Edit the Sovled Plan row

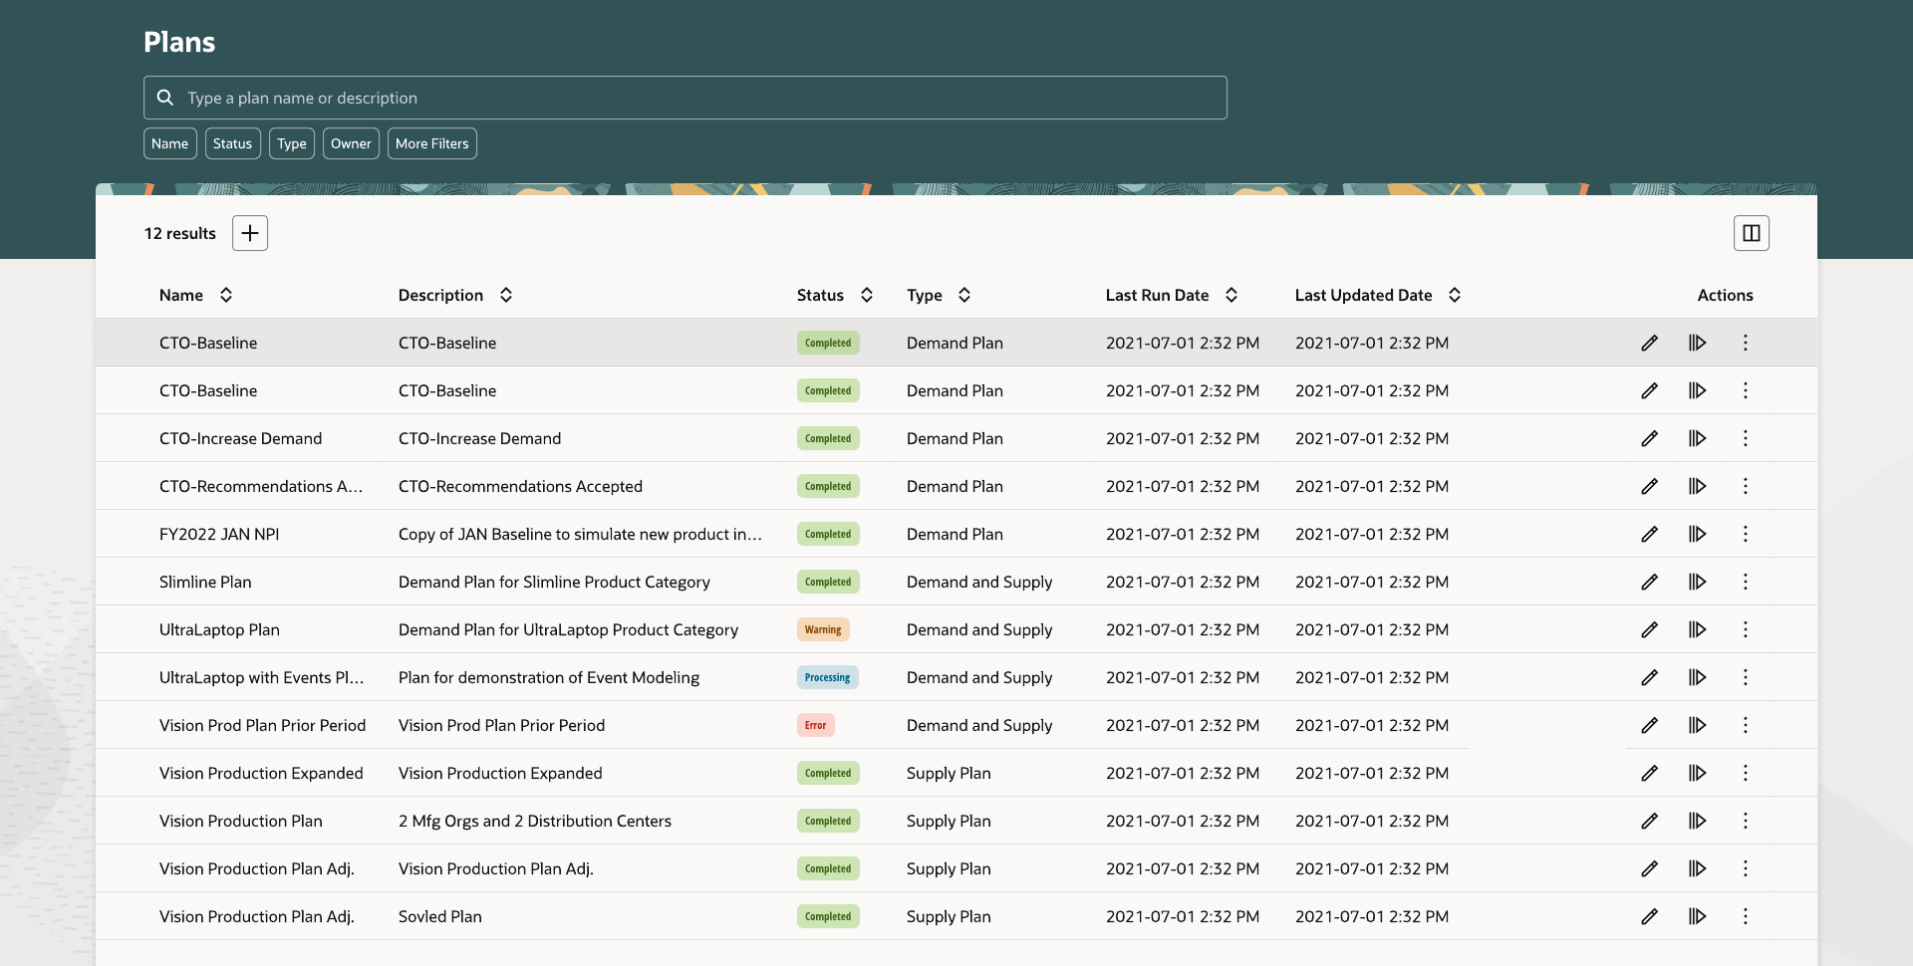tap(1650, 916)
